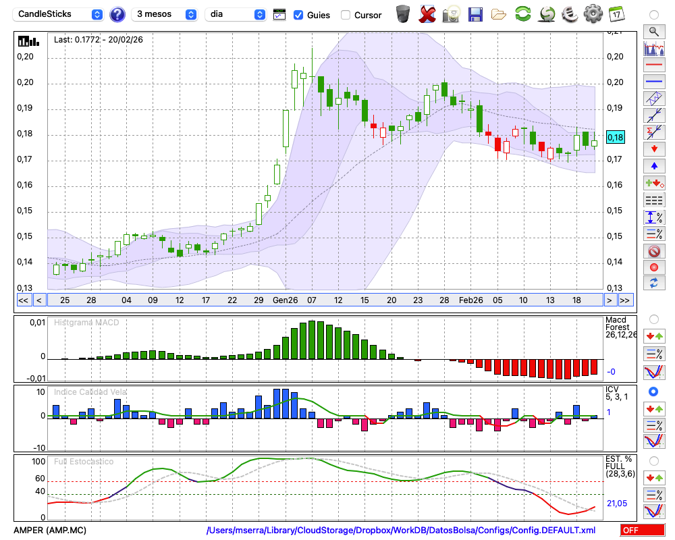Click the magnifying glass zoom tool
The width and height of the screenshot is (675, 540).
pyautogui.click(x=653, y=31)
